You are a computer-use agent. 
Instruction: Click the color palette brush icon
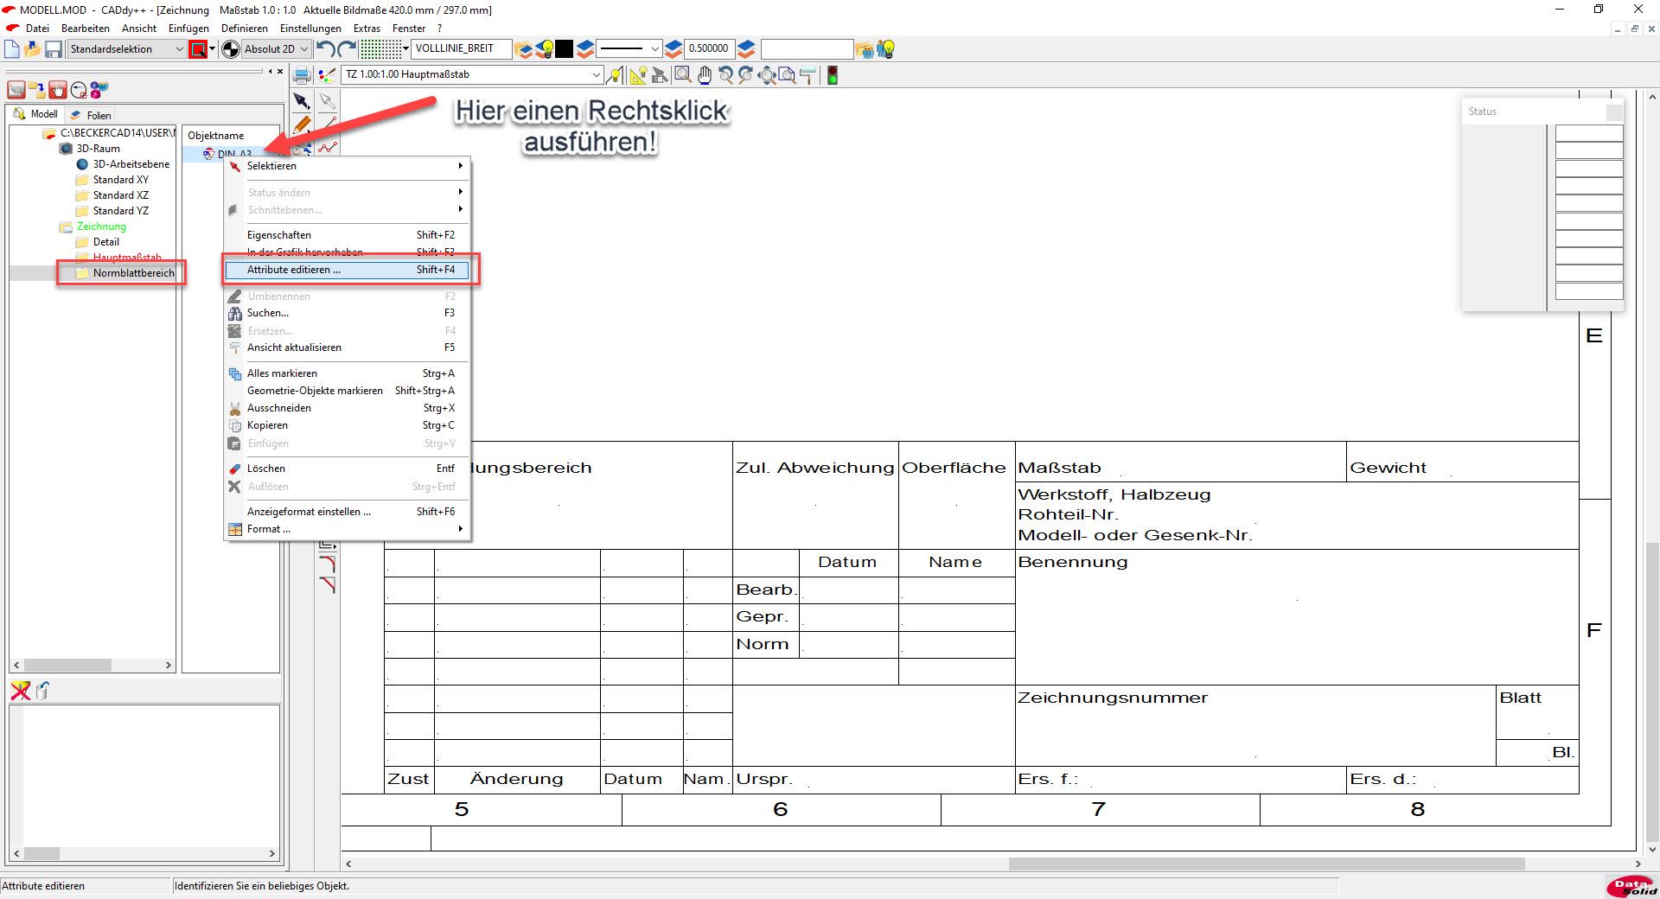coord(326,75)
